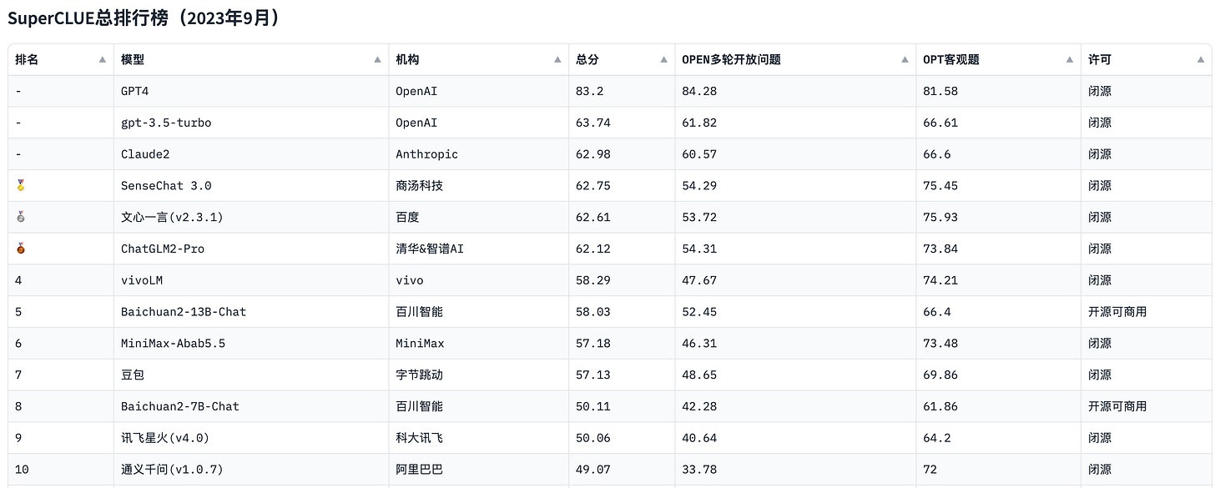Select the Baichuan2-7B-Chat cell

251,406
